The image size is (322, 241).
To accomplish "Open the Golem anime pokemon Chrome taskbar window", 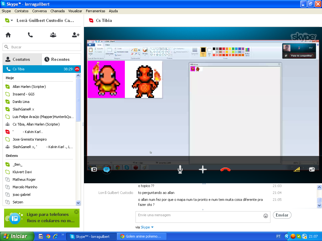I will pyautogui.click(x=142, y=236).
